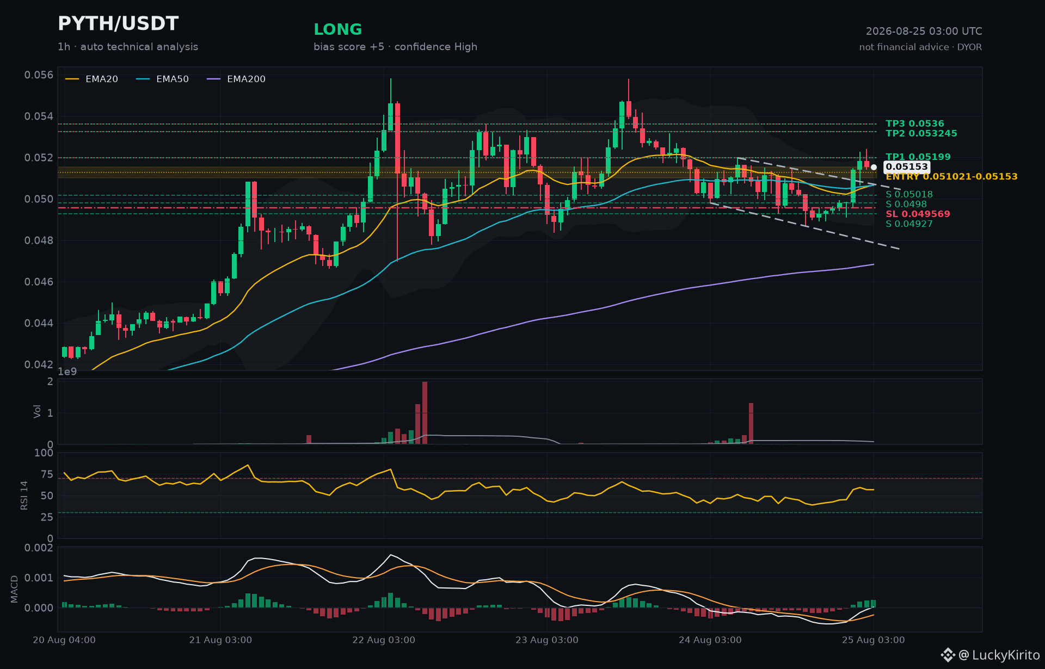Viewport: 1045px width, 669px height.
Task: Click the MACD axis tick 0.001
Action: click(x=39, y=578)
